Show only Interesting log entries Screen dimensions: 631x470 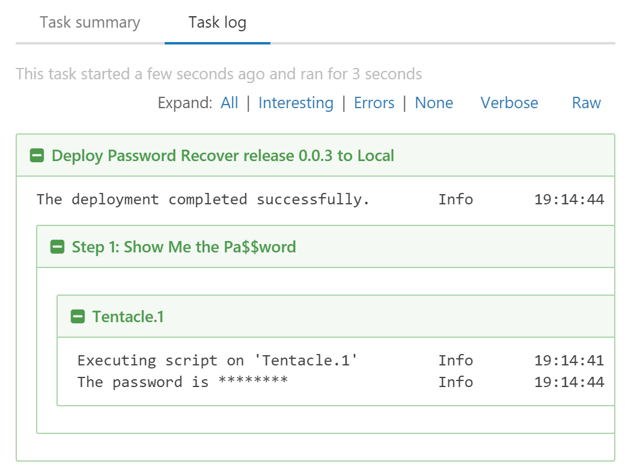tap(296, 103)
